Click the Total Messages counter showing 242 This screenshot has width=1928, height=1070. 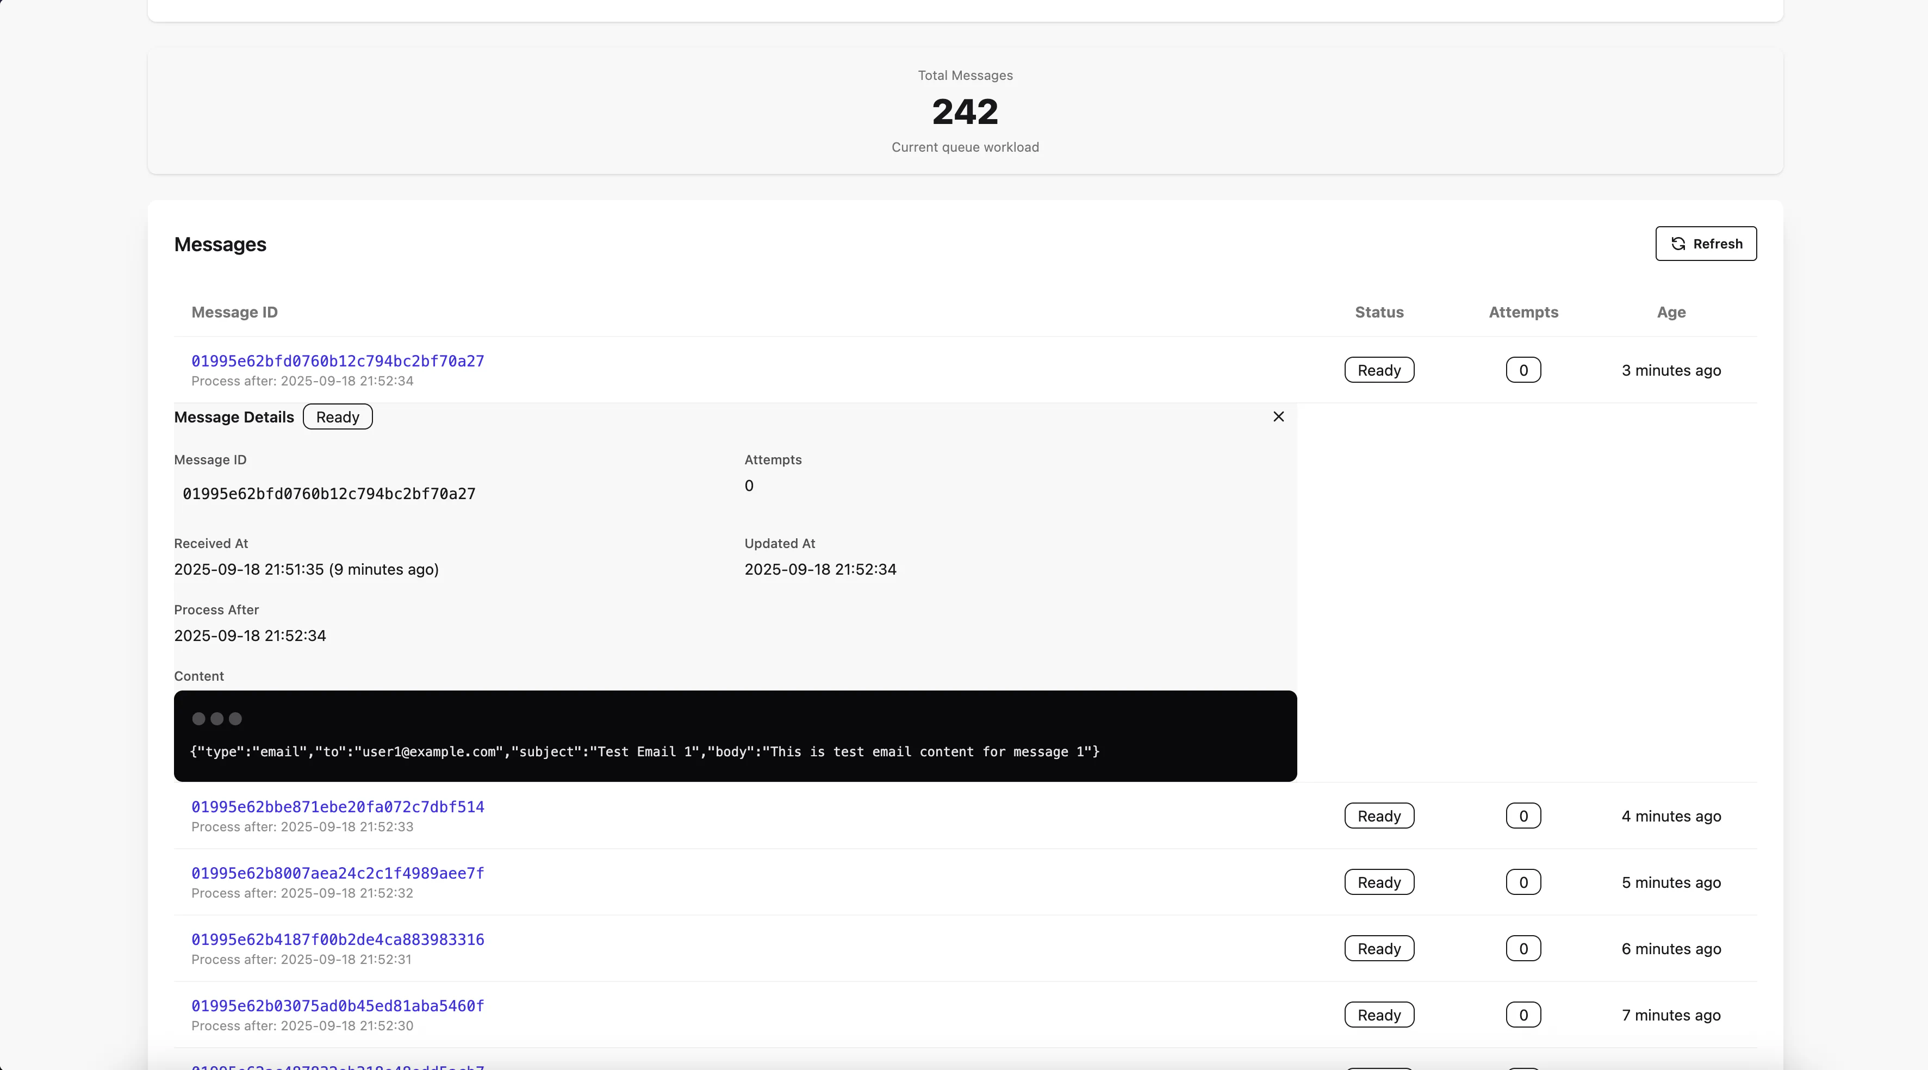965,111
